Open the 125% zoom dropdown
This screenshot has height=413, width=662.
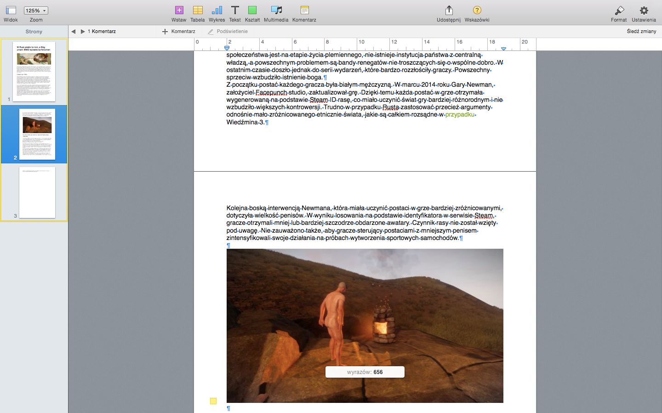pyautogui.click(x=36, y=11)
